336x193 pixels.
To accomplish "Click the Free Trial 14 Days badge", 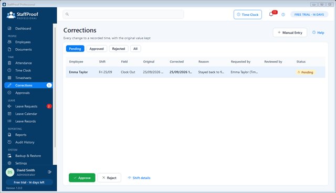I will (x=309, y=15).
